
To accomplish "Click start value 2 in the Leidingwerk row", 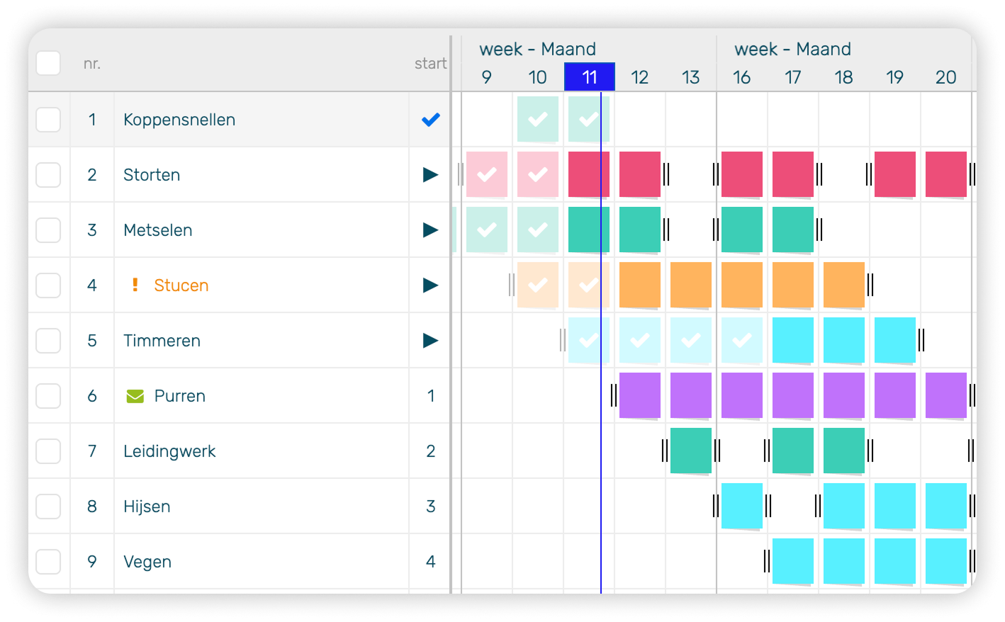I will click(431, 451).
